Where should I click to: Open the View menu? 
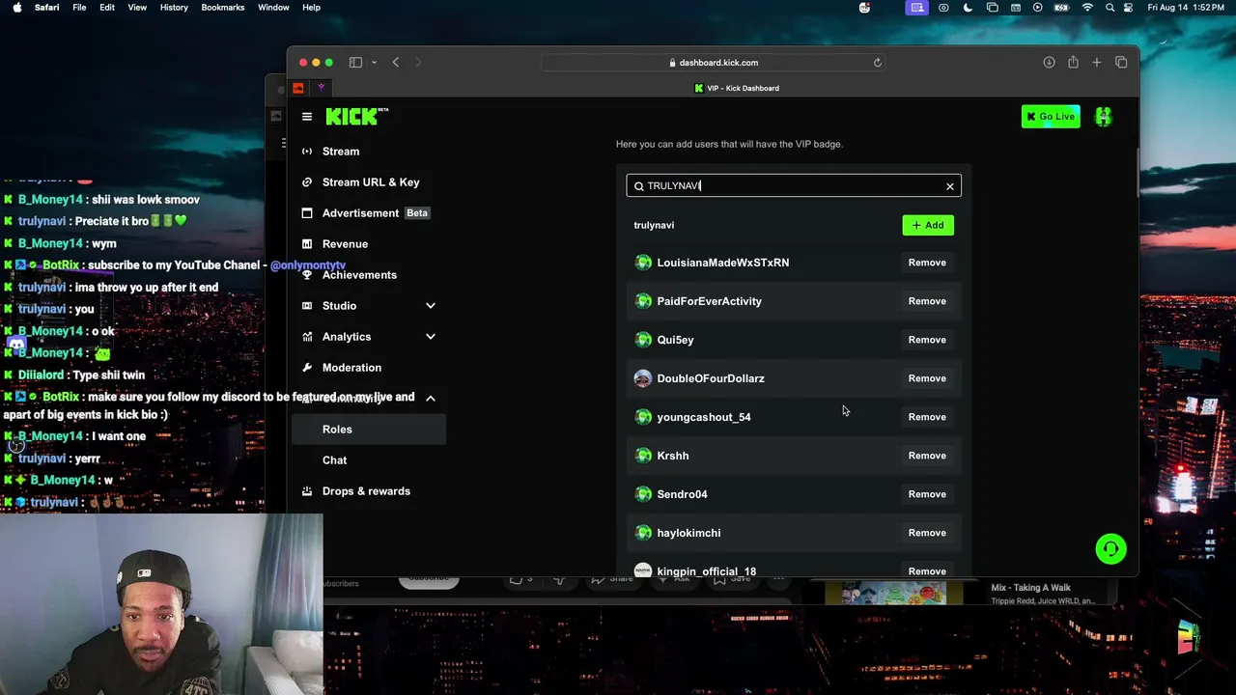[x=137, y=8]
